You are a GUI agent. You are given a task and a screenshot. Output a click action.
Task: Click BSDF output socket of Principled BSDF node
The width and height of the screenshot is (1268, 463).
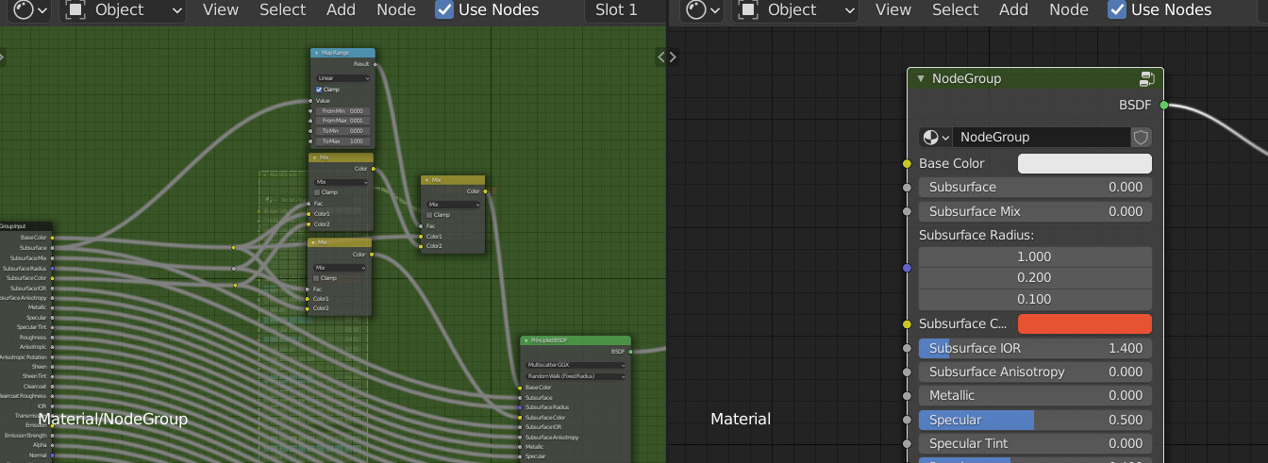[631, 351]
